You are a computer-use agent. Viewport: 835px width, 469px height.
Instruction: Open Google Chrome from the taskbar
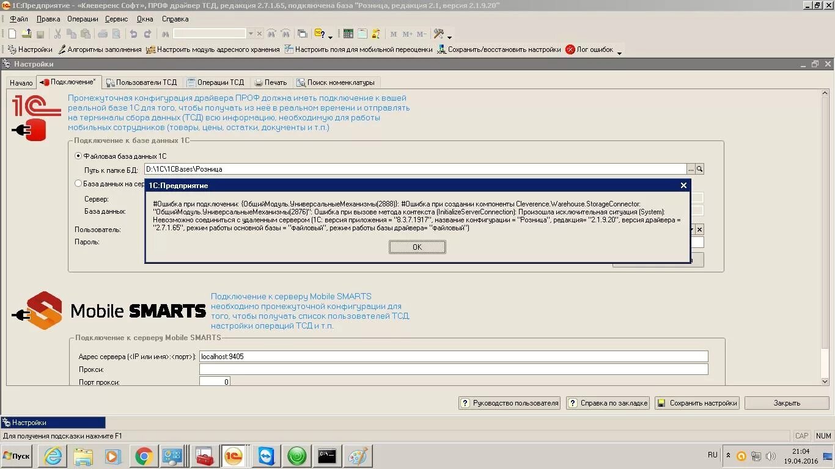(x=144, y=456)
